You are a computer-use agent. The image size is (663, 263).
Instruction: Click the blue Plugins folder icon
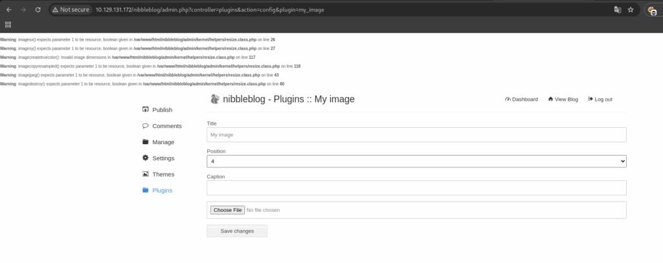tap(146, 190)
